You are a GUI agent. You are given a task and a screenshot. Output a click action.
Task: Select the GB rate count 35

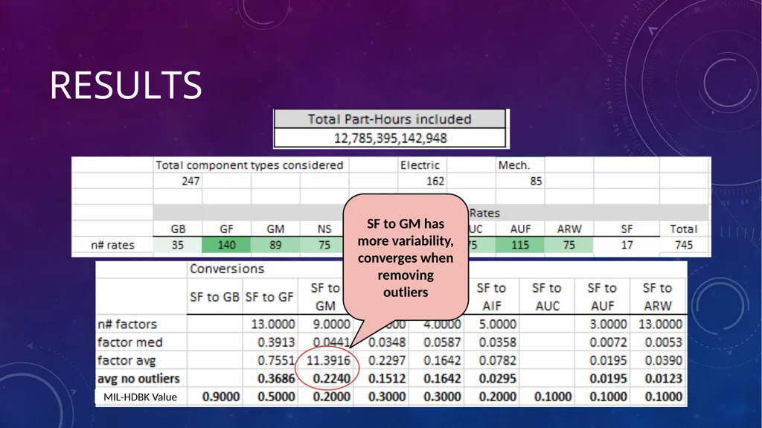(177, 245)
